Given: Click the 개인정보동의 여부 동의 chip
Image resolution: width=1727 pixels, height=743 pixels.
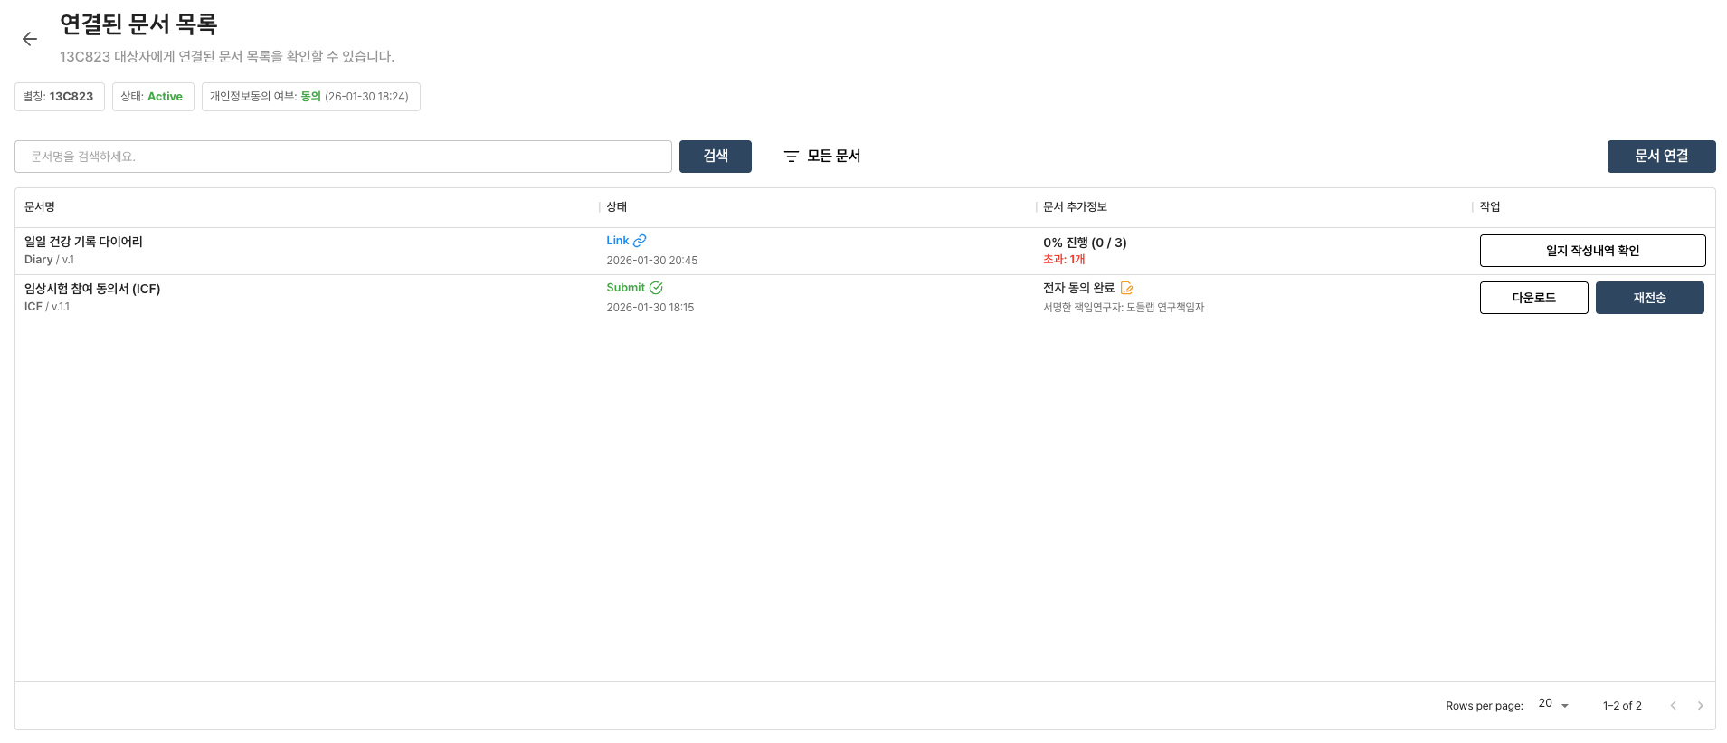Looking at the screenshot, I should 310,96.
